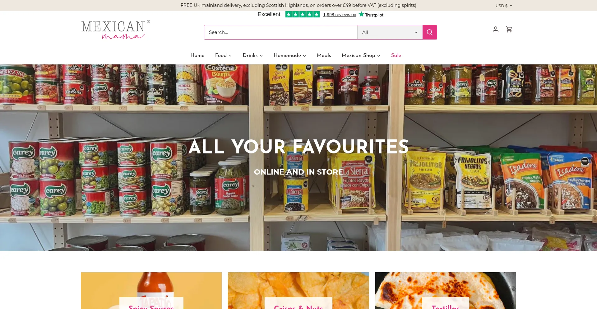Viewport: 597px width, 309px height.
Task: Expand the Homemade menu
Action: pos(290,55)
